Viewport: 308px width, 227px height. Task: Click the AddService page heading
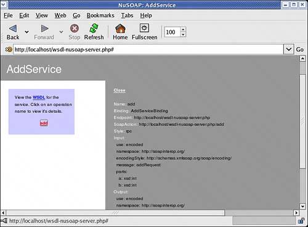click(x=34, y=69)
